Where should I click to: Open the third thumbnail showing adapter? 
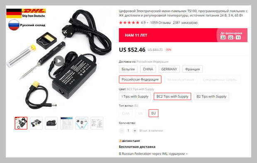(x=51, y=123)
